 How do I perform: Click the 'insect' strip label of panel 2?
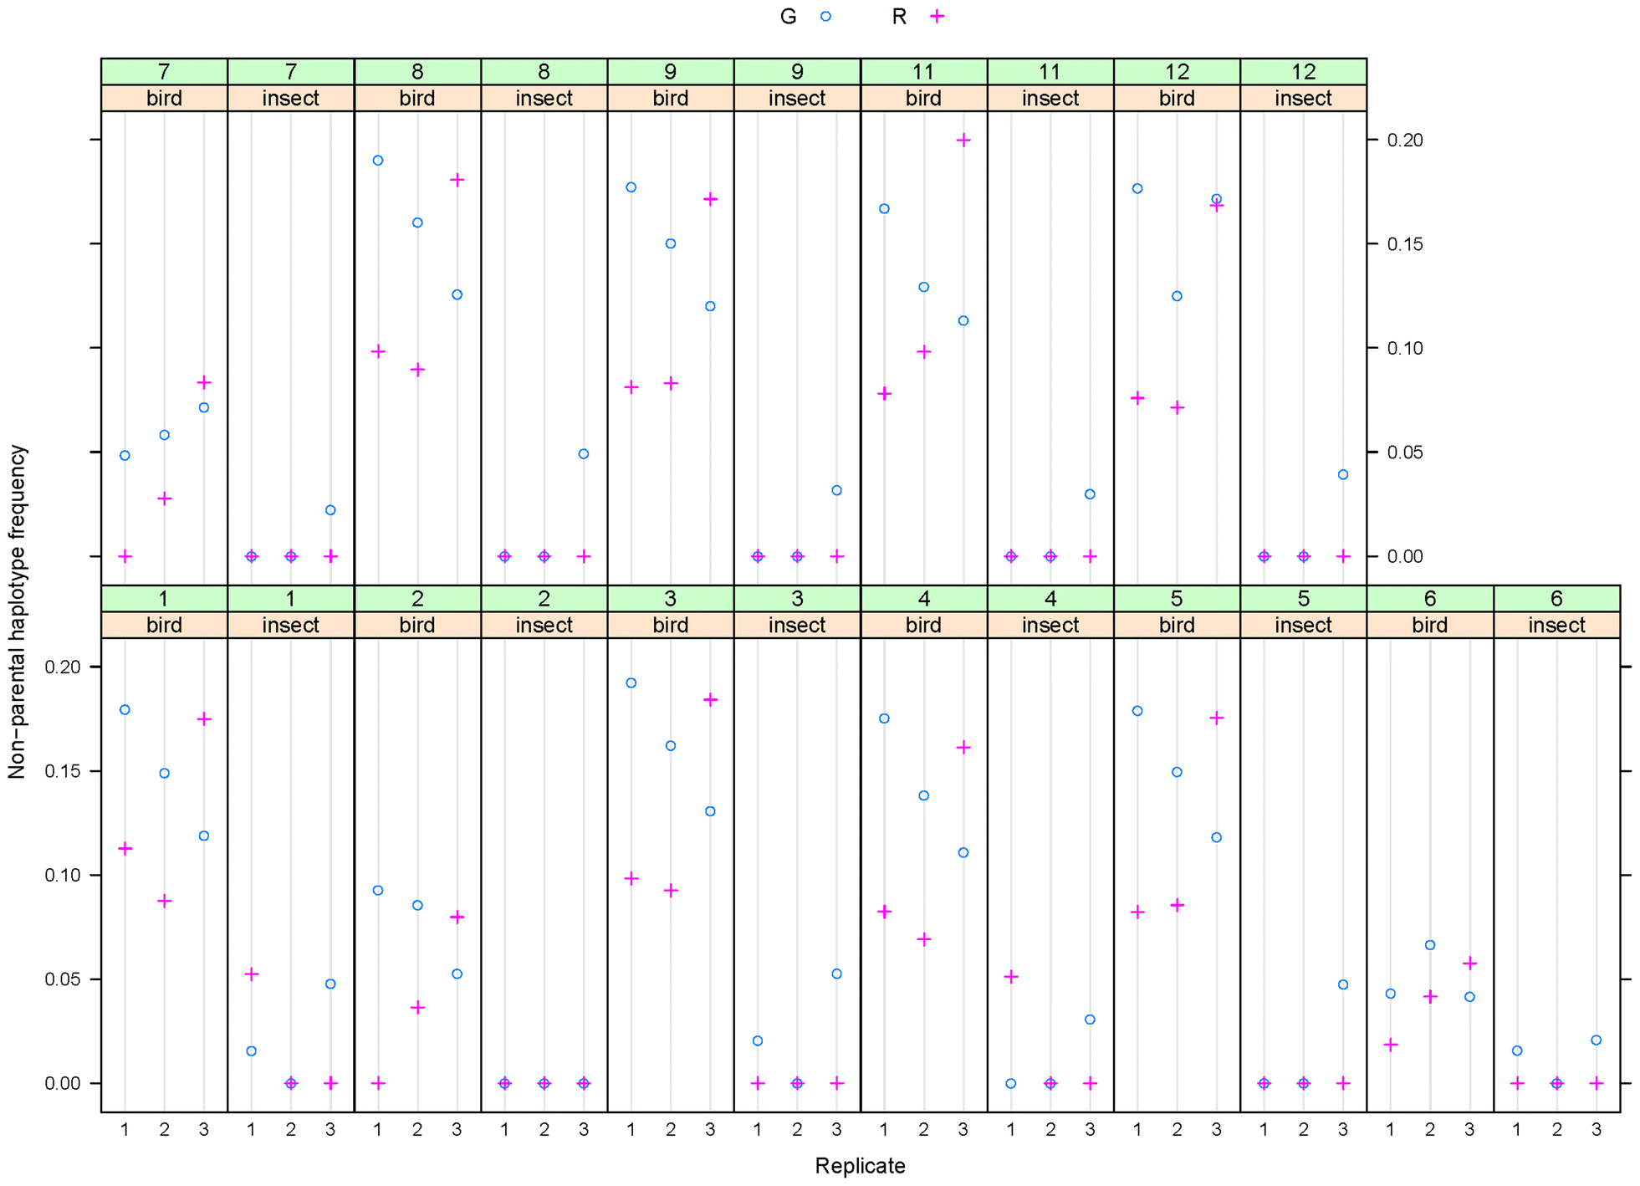point(544,625)
